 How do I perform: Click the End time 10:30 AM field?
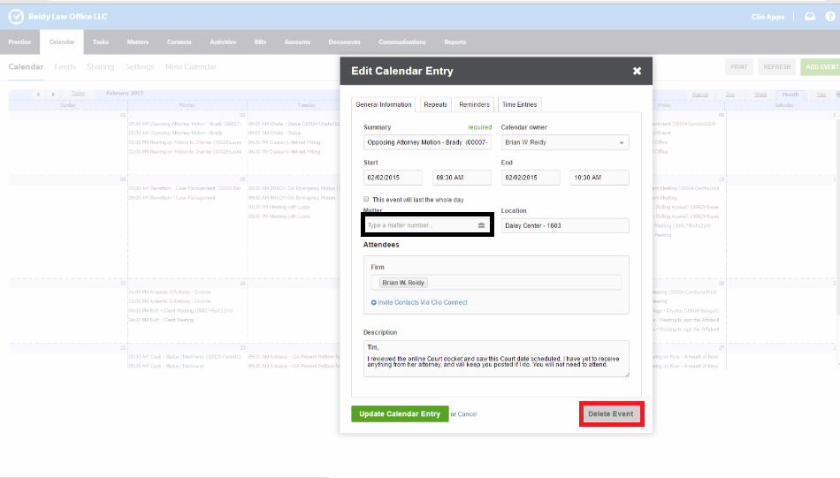(x=599, y=178)
